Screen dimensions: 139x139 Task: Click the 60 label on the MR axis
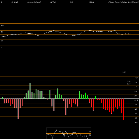click(x=136, y=87)
